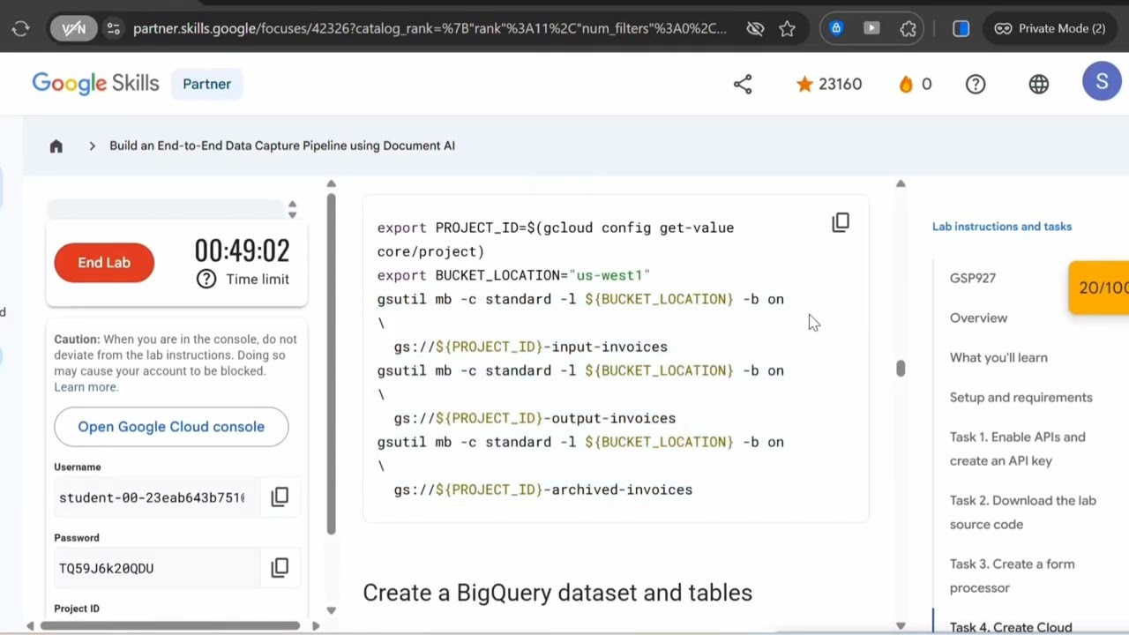Click the tracking protection eye-slash icon

point(755,28)
